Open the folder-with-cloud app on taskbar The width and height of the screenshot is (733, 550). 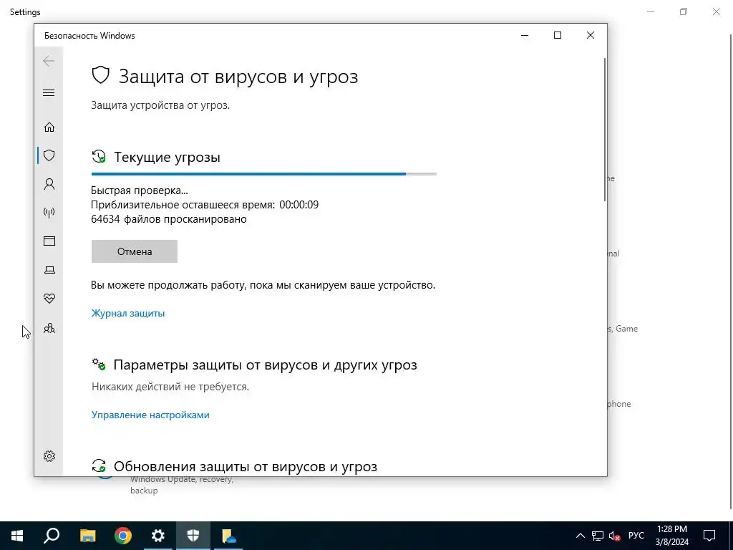(x=228, y=536)
